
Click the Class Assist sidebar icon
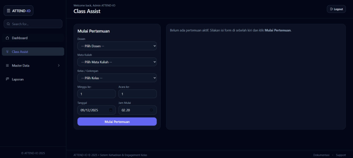[7, 52]
